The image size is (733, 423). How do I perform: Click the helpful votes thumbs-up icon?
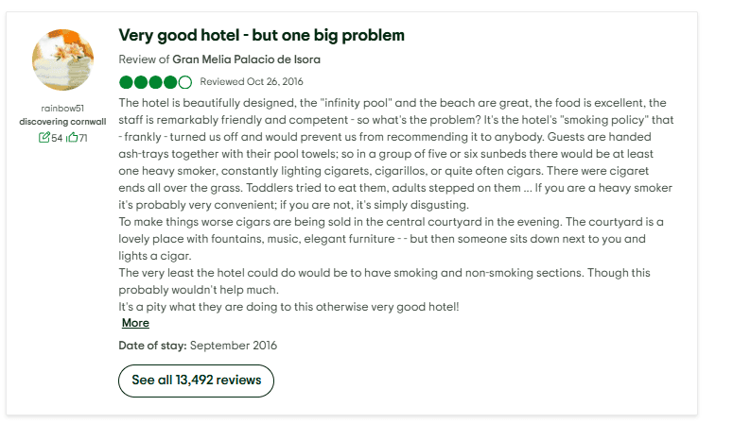pyautogui.click(x=71, y=138)
